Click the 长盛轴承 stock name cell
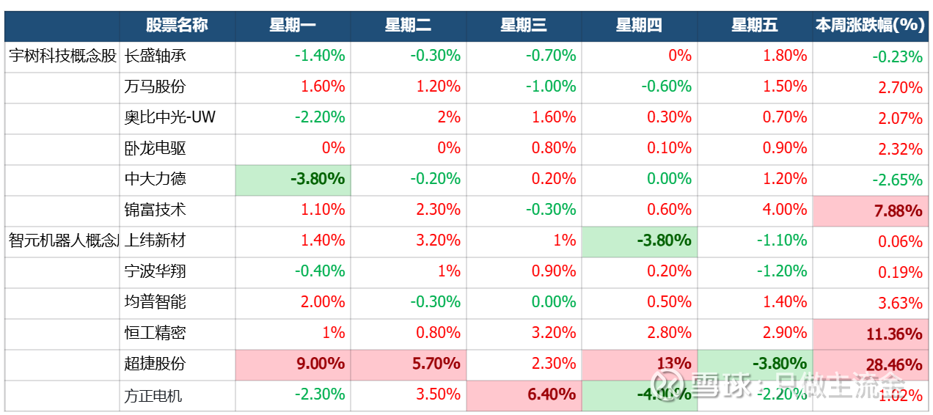The width and height of the screenshot is (933, 415). (x=177, y=56)
